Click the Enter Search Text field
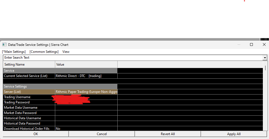Image resolution: width=269 pixels, height=139 pixels. pos(133,58)
